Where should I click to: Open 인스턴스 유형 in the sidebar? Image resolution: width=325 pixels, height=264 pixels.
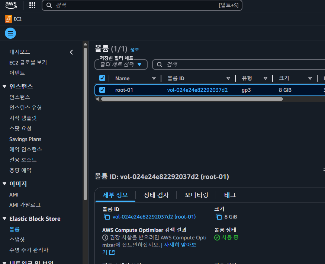click(26, 107)
